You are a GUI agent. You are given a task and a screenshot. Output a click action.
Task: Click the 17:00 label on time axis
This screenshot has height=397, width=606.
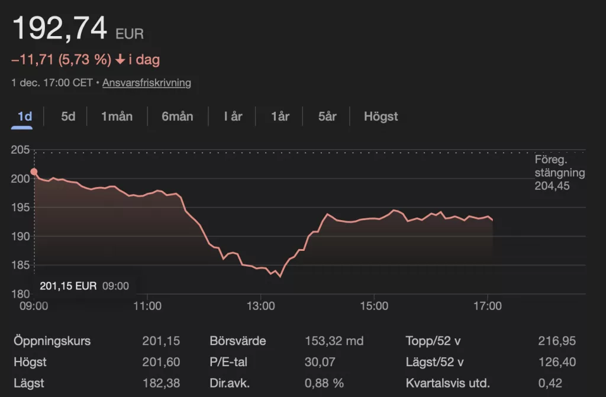pos(488,306)
